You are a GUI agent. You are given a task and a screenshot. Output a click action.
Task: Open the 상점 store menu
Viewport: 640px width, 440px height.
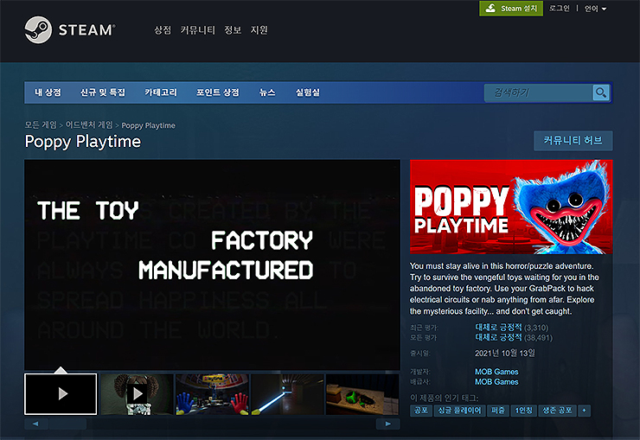[x=163, y=30]
